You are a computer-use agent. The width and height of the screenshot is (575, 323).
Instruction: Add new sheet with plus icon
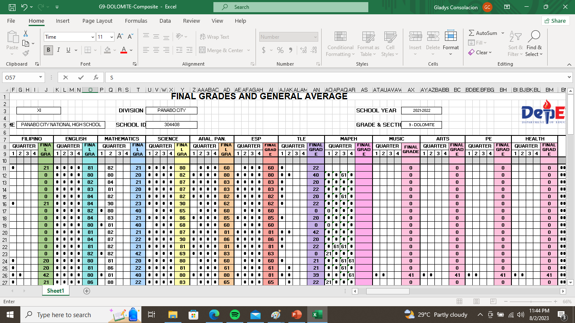(x=87, y=291)
